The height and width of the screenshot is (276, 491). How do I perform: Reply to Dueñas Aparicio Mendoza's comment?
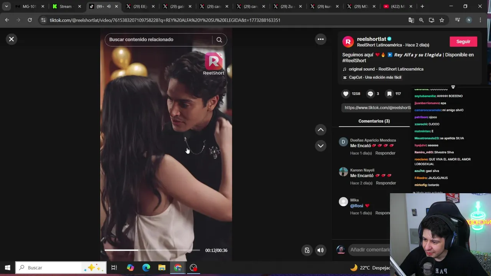click(x=385, y=153)
